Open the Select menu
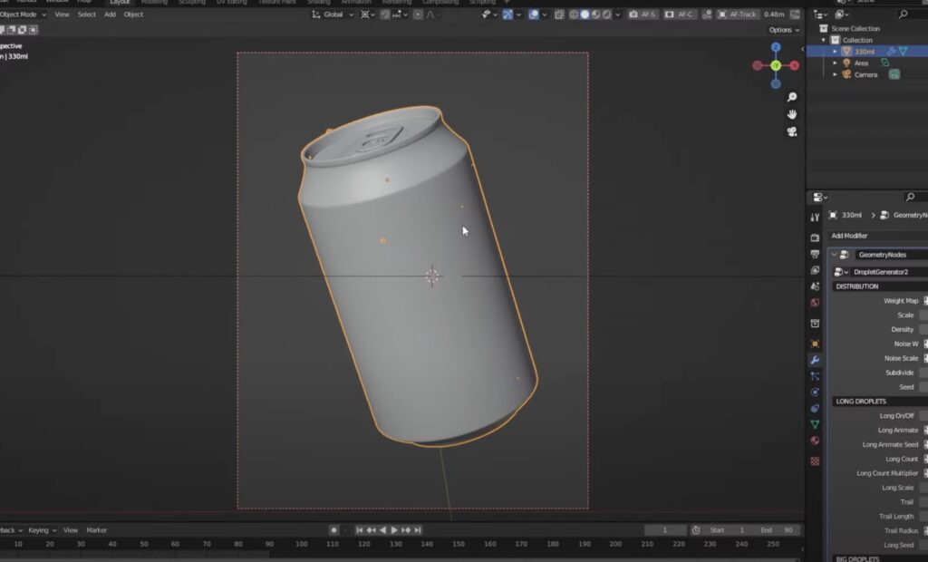 86,15
